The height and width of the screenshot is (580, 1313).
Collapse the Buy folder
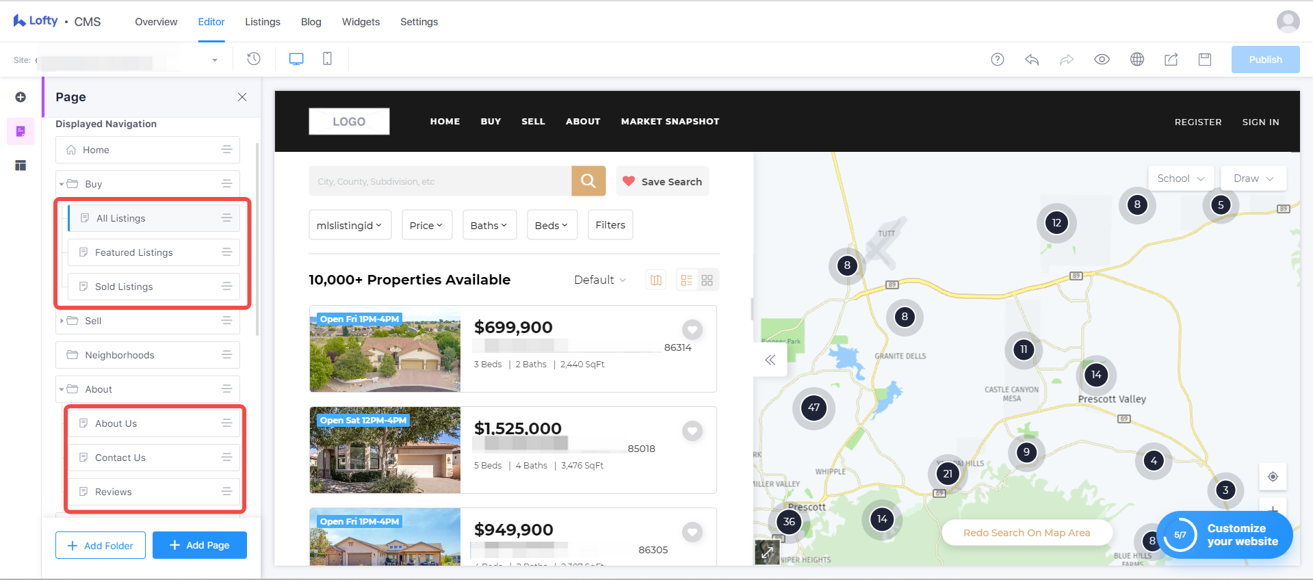[x=62, y=184]
